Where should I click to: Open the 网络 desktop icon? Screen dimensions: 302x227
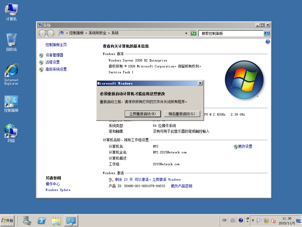pyautogui.click(x=11, y=133)
